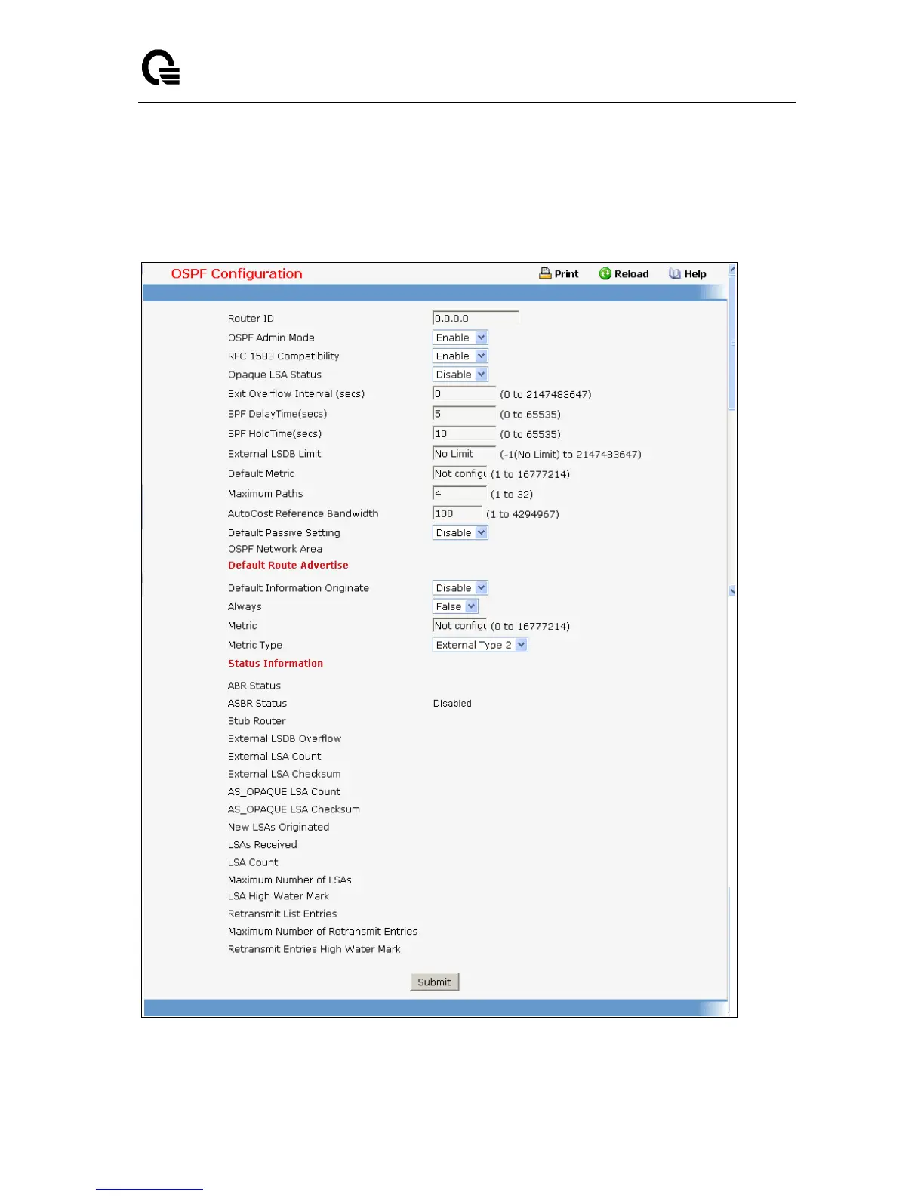
Task: Click the (0 to 2147483647) range hint
Action: tap(546, 394)
